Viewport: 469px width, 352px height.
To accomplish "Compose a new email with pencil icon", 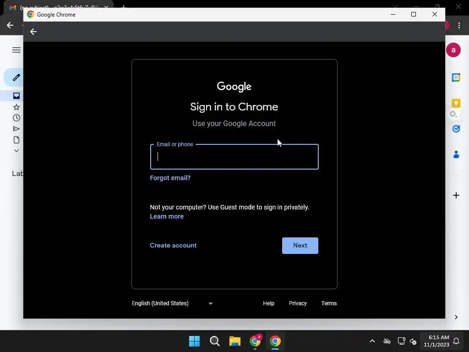I will (16, 77).
